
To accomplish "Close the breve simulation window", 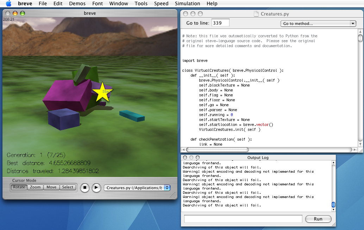I will click(8, 13).
